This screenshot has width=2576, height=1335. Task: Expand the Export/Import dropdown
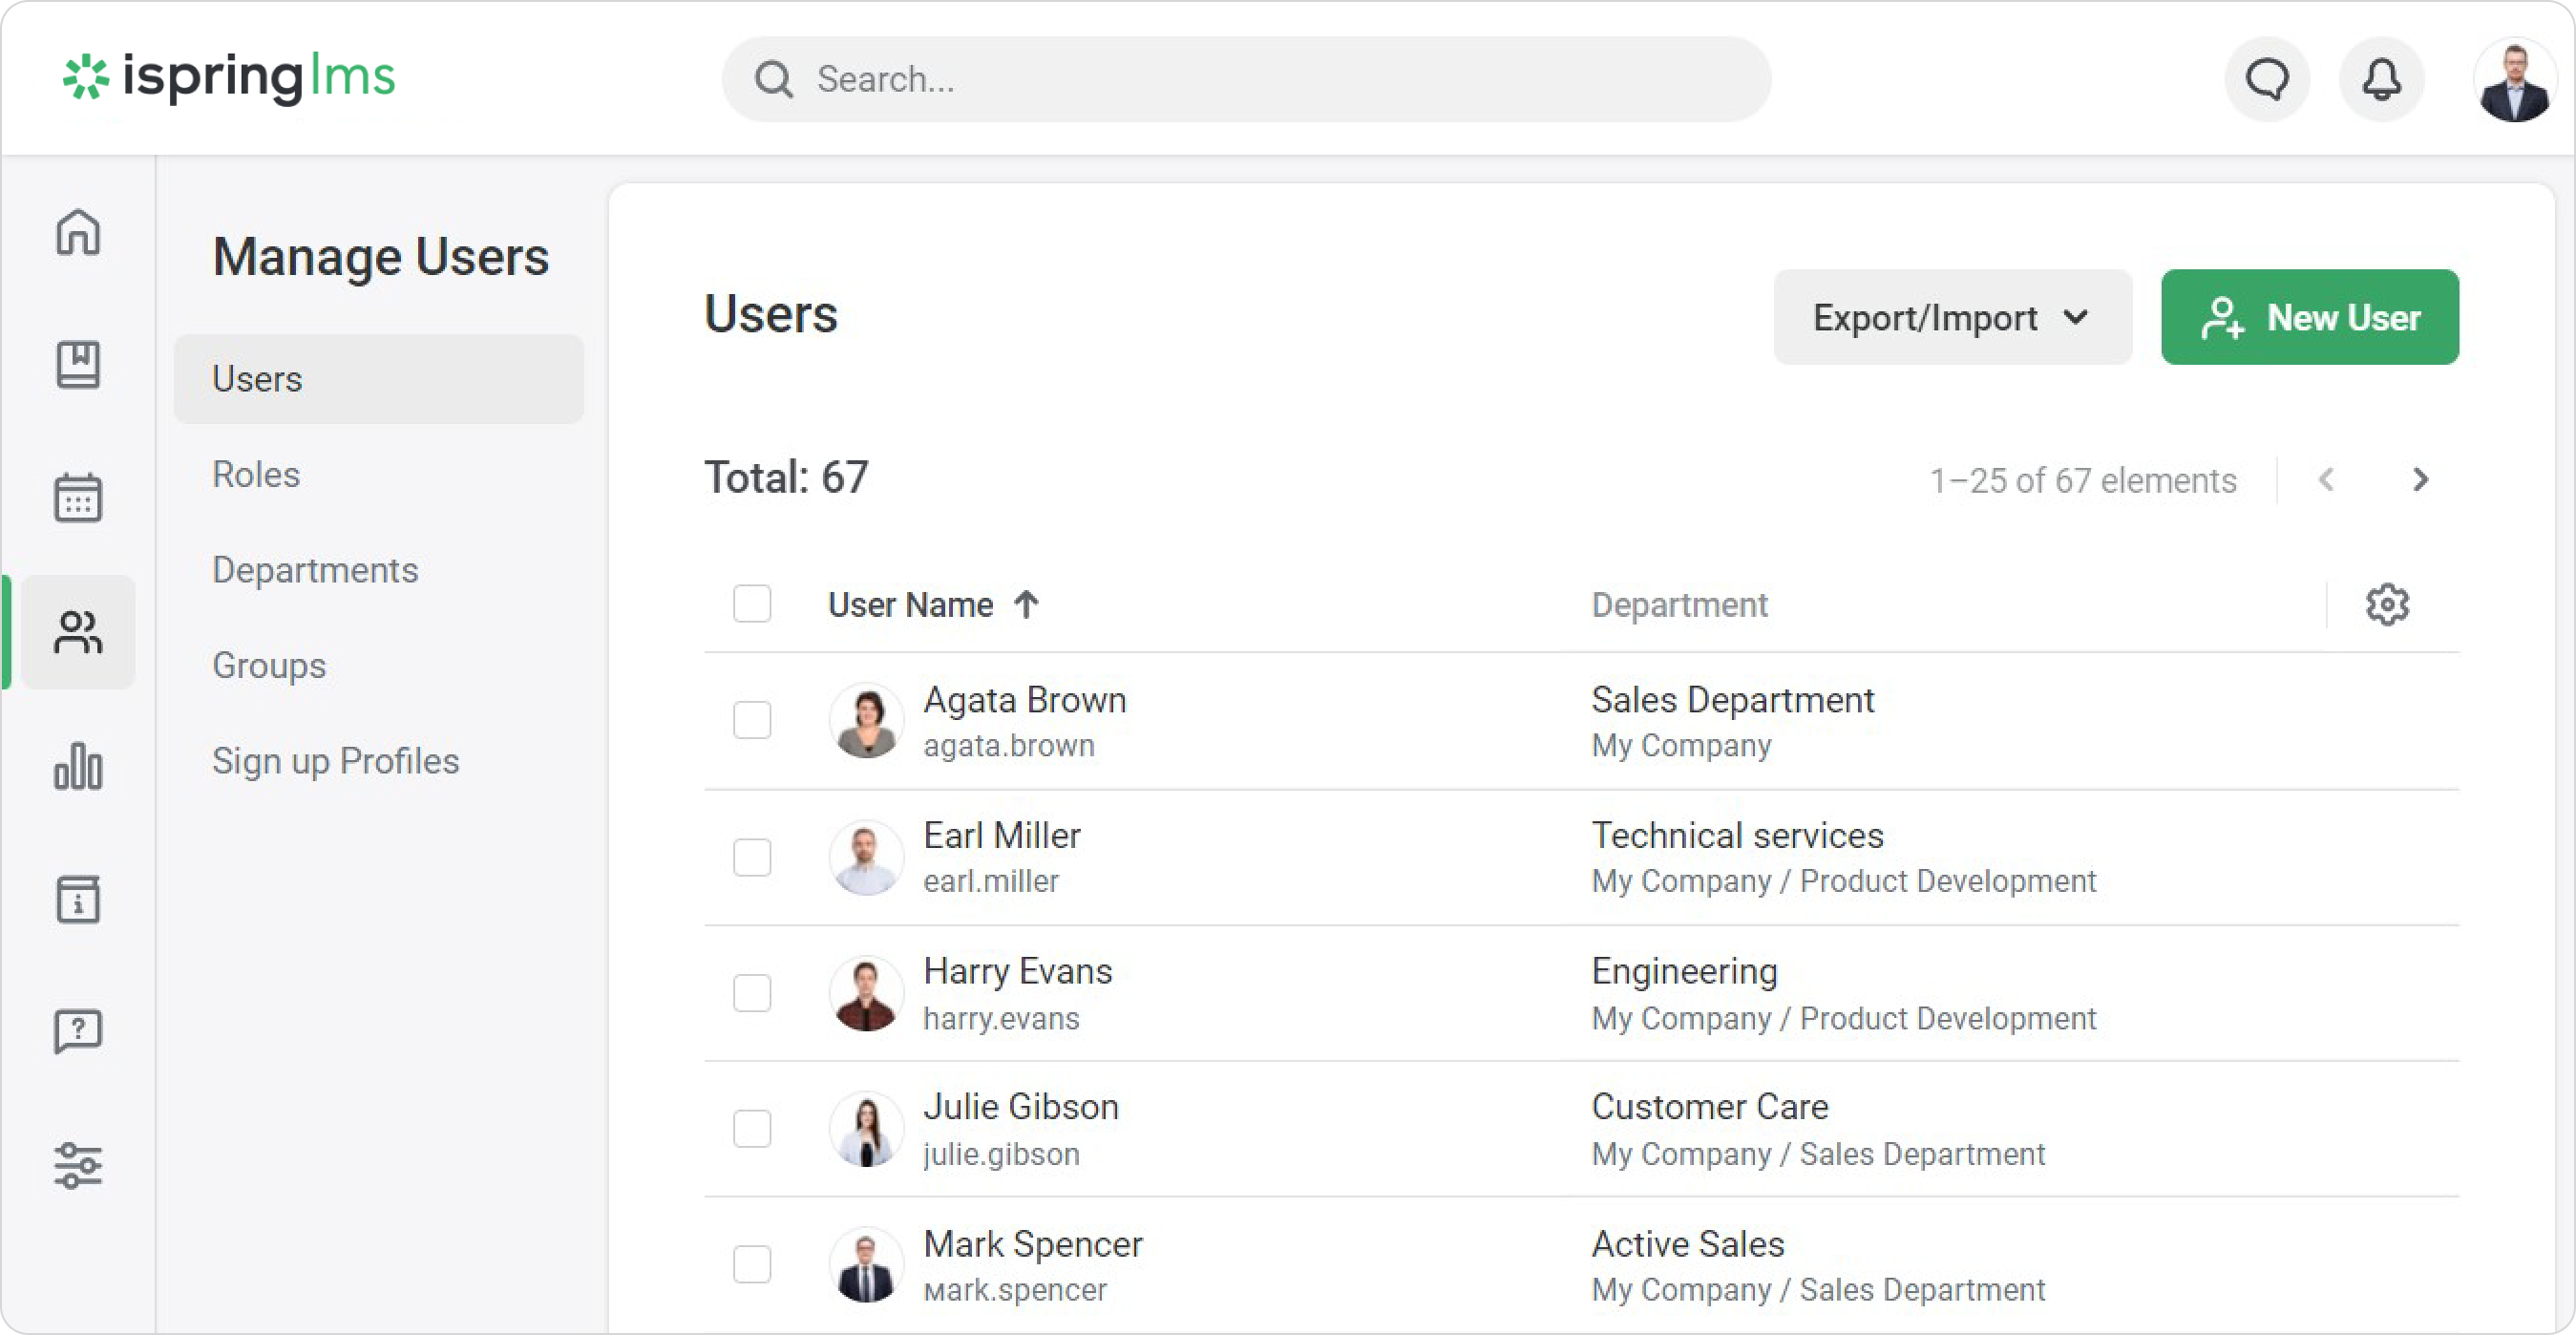1951,318
